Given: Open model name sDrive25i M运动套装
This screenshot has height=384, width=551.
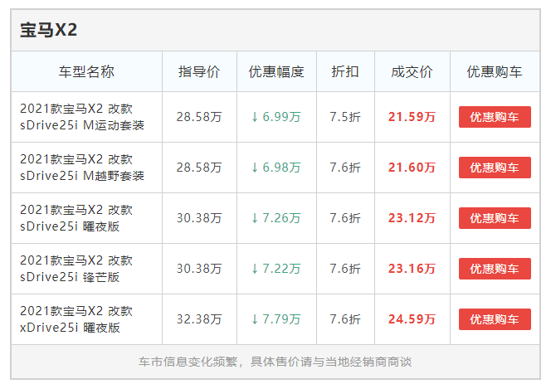Looking at the screenshot, I should (82, 117).
